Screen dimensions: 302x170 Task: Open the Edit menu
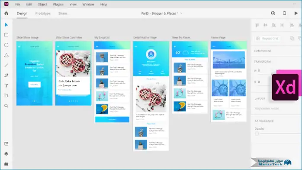click(29, 4)
